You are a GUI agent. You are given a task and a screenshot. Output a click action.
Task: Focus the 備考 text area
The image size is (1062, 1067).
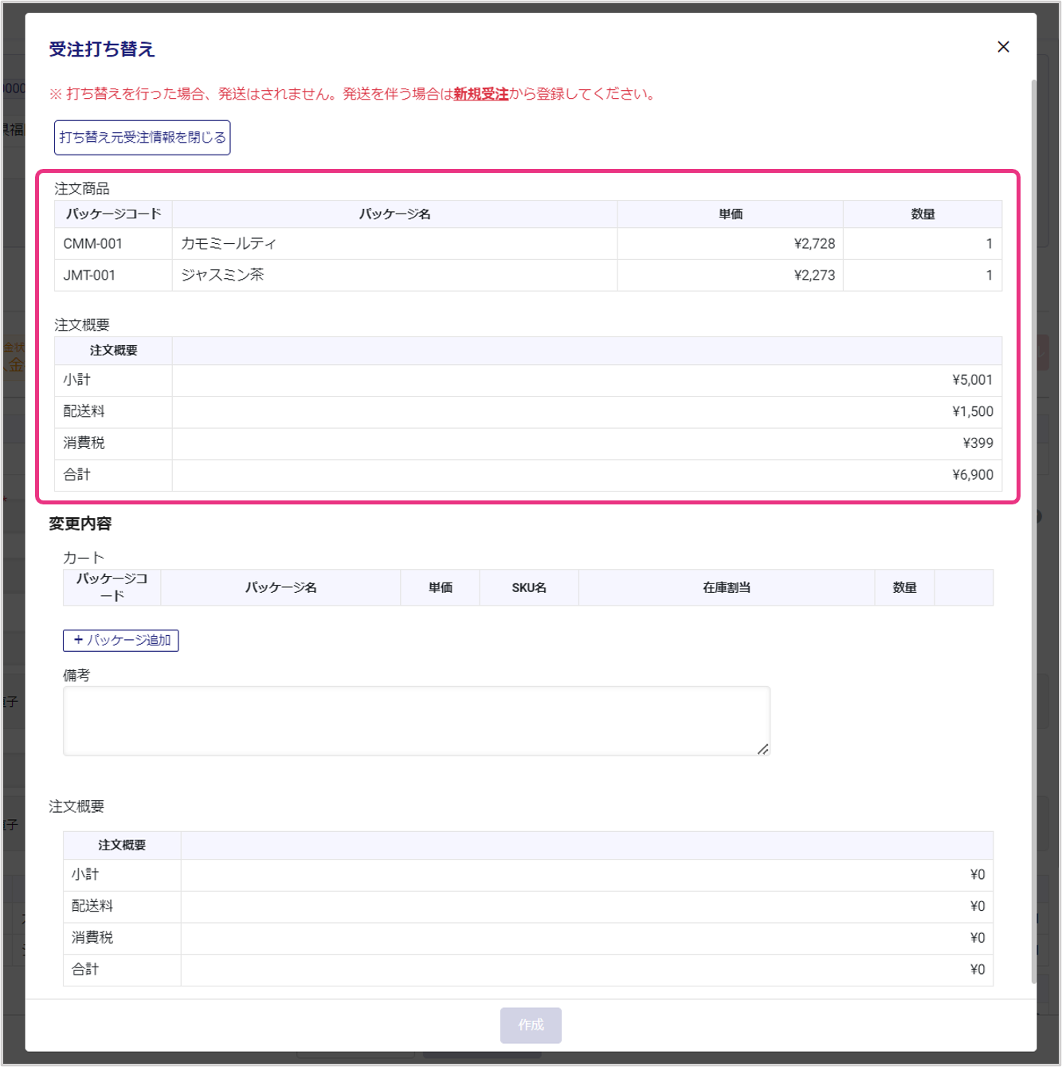[416, 720]
